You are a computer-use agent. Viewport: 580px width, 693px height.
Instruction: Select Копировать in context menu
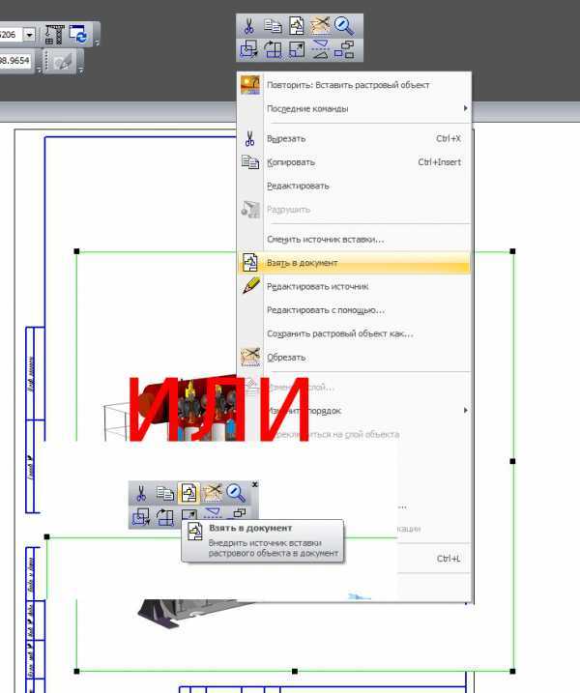[x=354, y=162]
